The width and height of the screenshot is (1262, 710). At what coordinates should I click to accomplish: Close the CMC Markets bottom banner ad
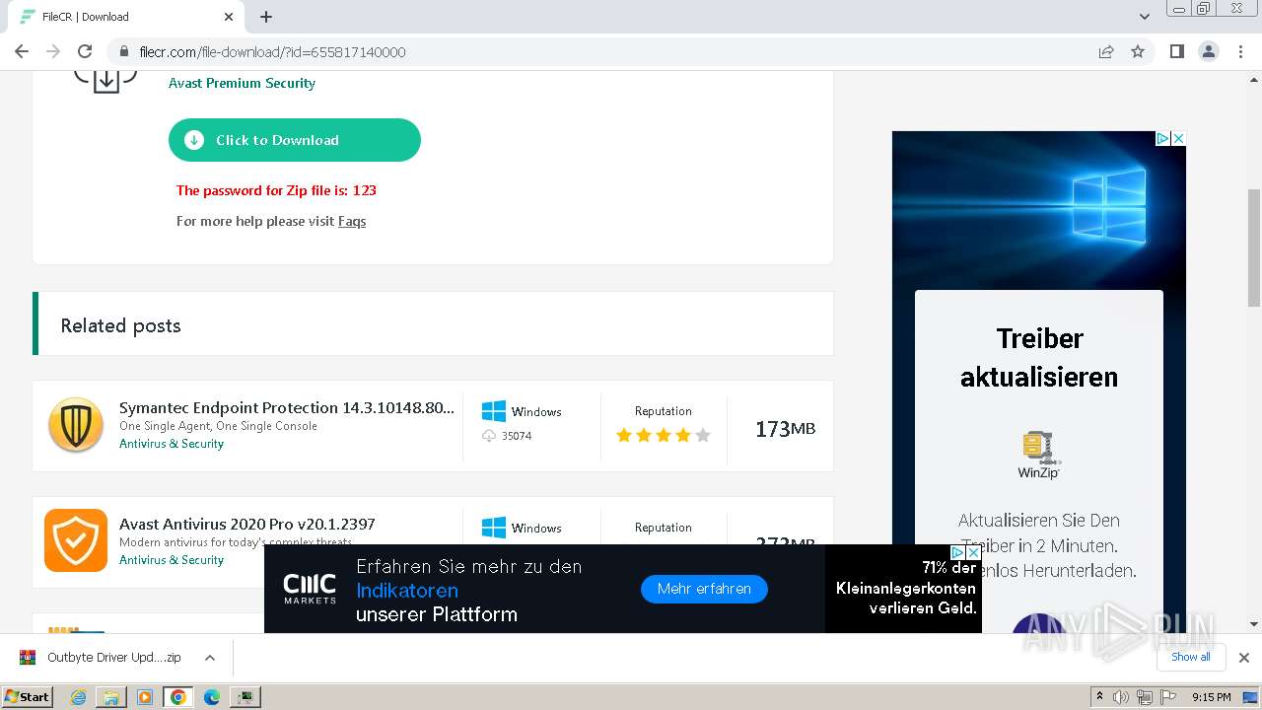coord(973,553)
